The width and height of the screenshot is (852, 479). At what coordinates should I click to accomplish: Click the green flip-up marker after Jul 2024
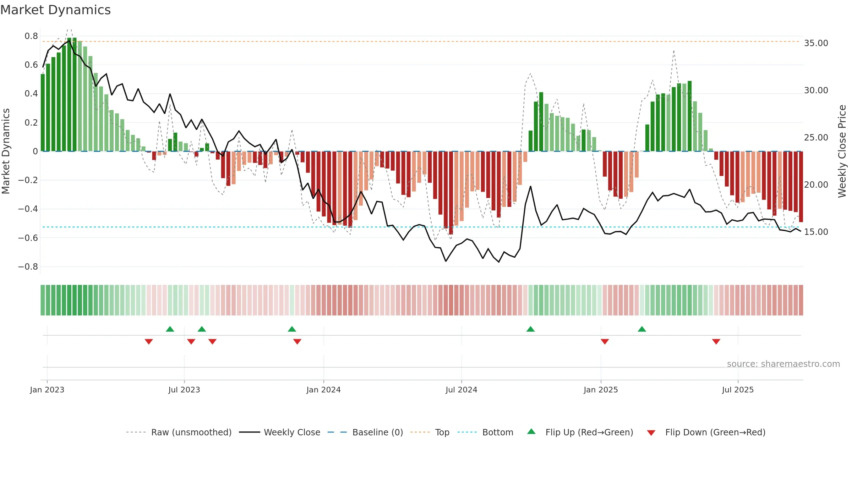(531, 329)
